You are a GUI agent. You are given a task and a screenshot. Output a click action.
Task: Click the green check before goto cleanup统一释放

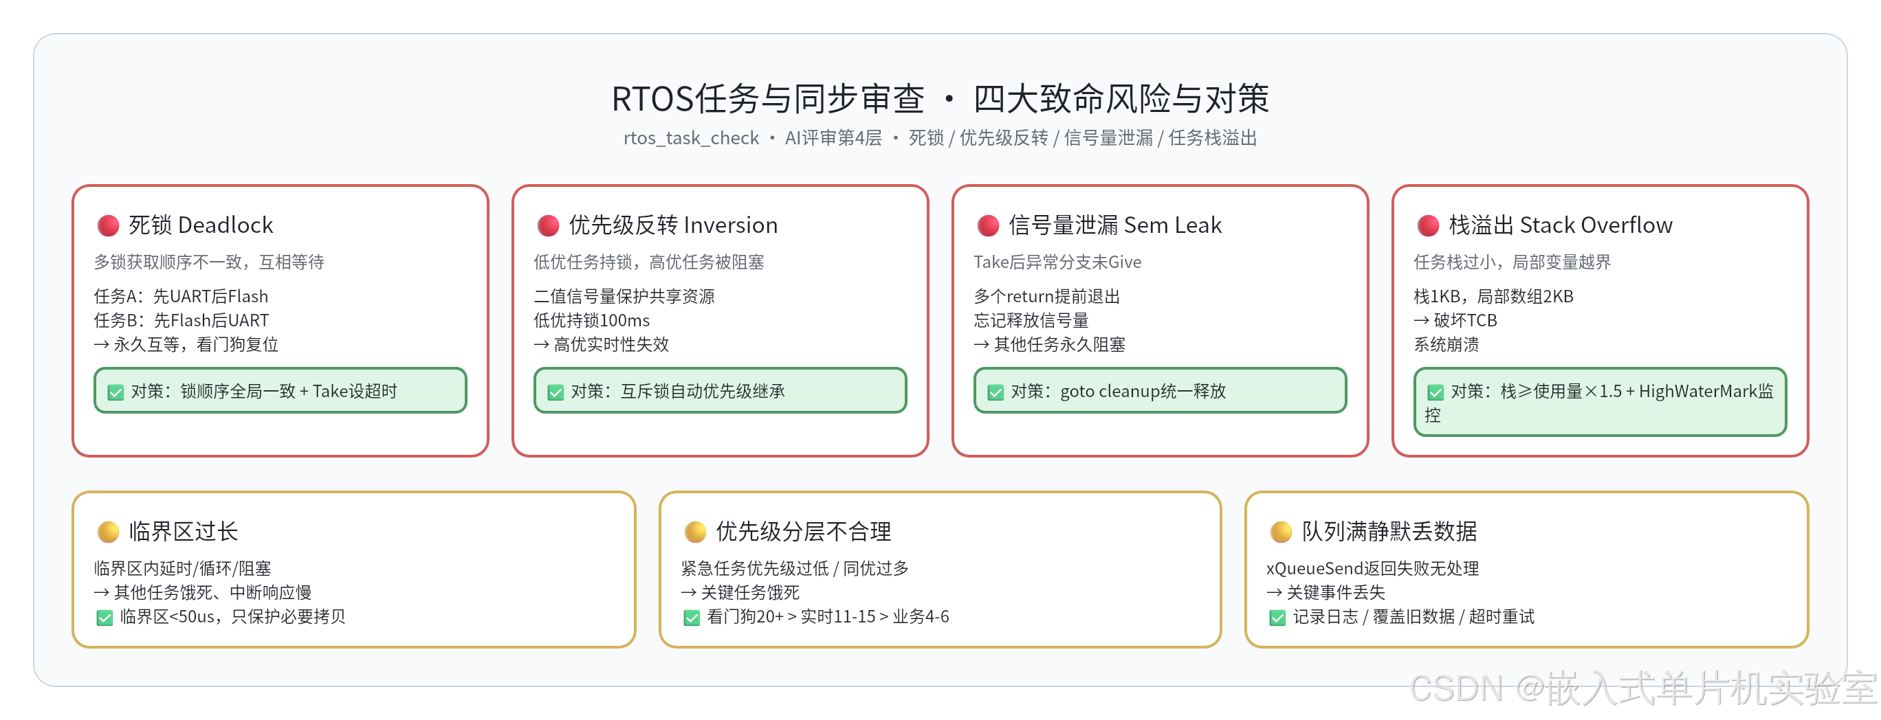995,392
